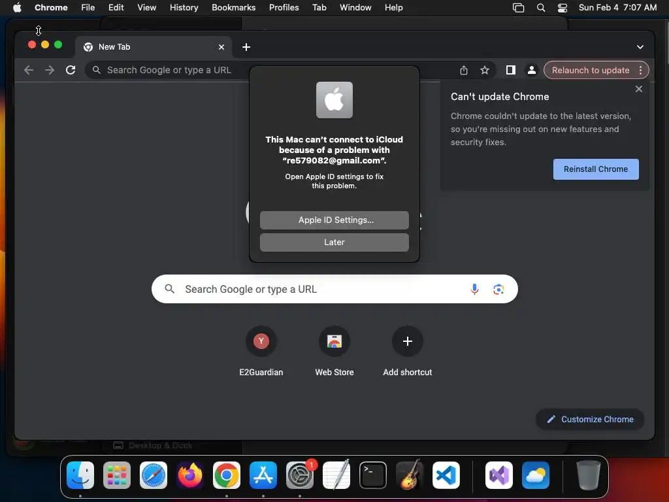
Task: Dismiss the Can't update Chrome popup
Action: click(639, 89)
